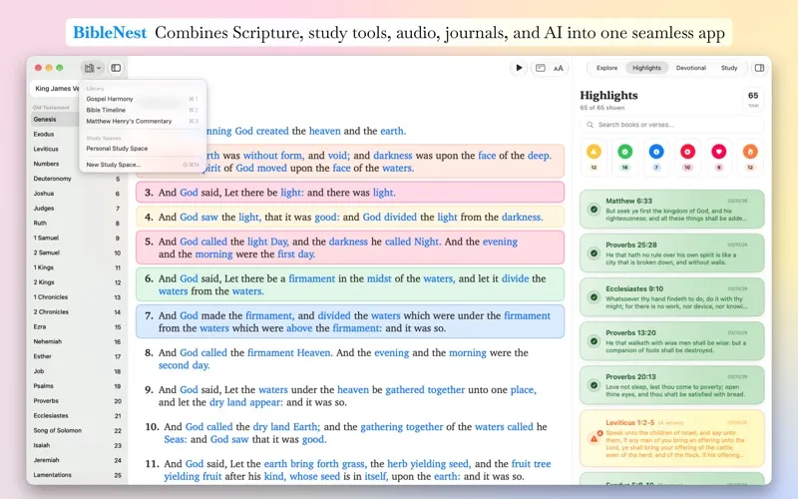Select Deuteronomy in the book list
Screen dimensions: 798x499
pos(77,179)
